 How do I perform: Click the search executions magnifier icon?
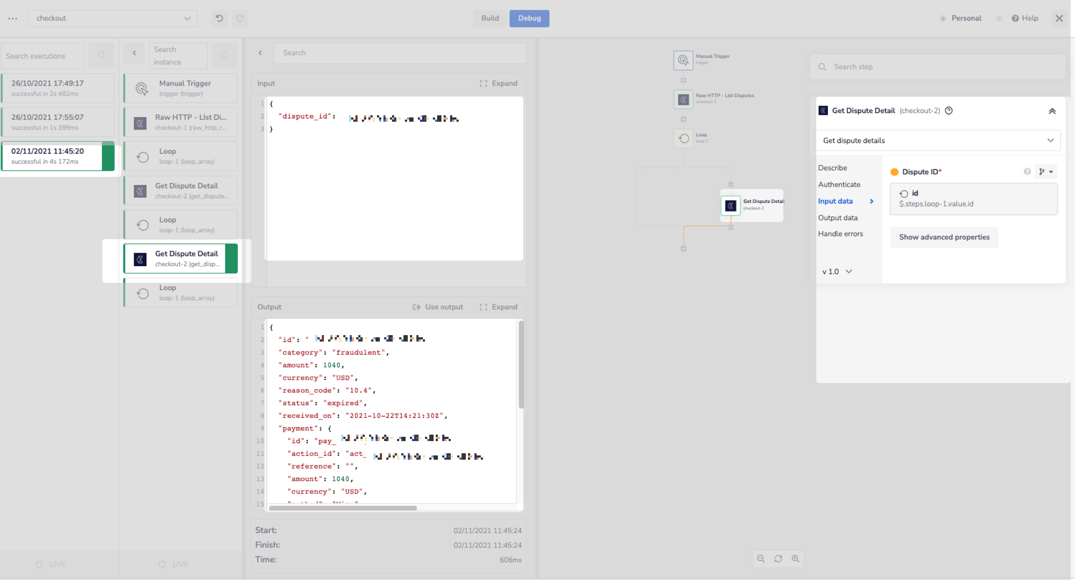click(x=101, y=55)
